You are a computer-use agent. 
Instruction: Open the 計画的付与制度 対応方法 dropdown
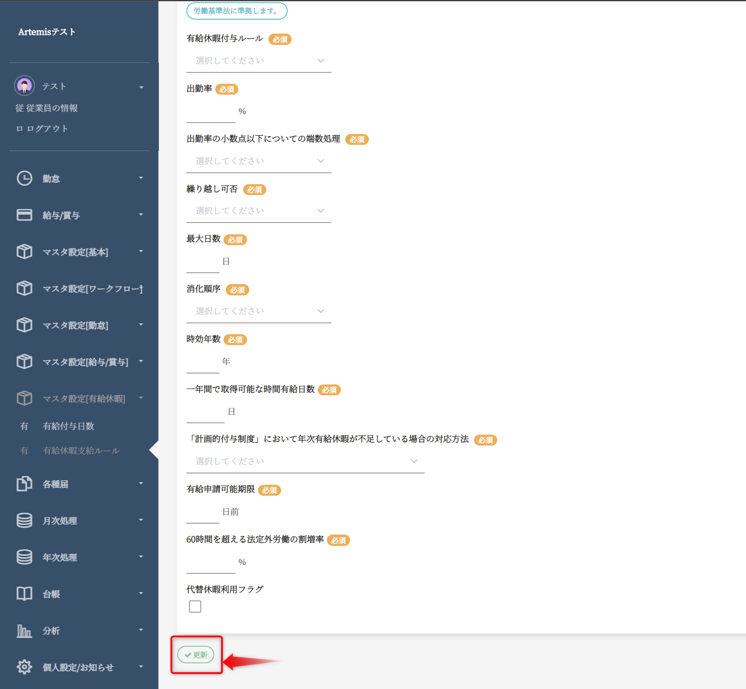[x=305, y=462]
